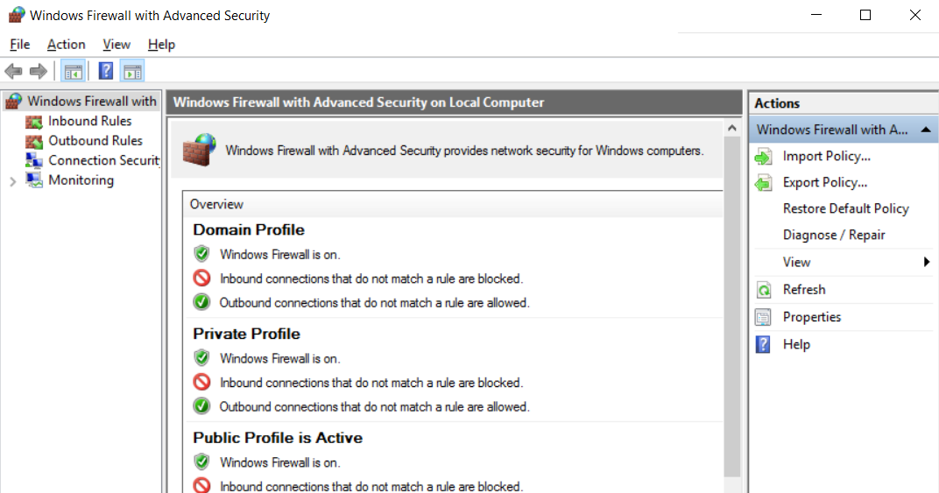Expand the Monitoring tree node

point(12,181)
